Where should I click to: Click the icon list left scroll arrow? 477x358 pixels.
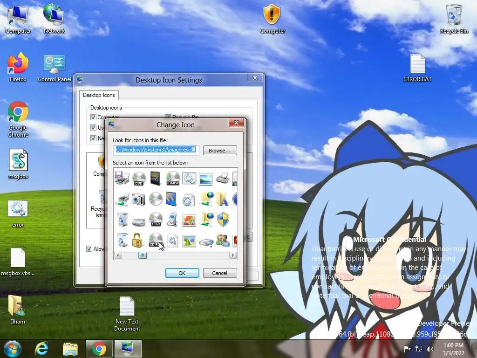pyautogui.click(x=118, y=255)
